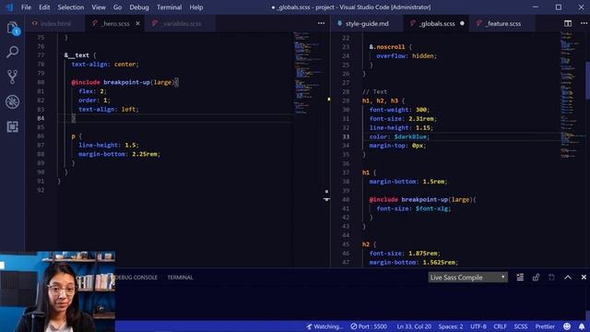This screenshot has width=590, height=332.
Task: Click the overflow: hidden line
Action: tap(407, 56)
